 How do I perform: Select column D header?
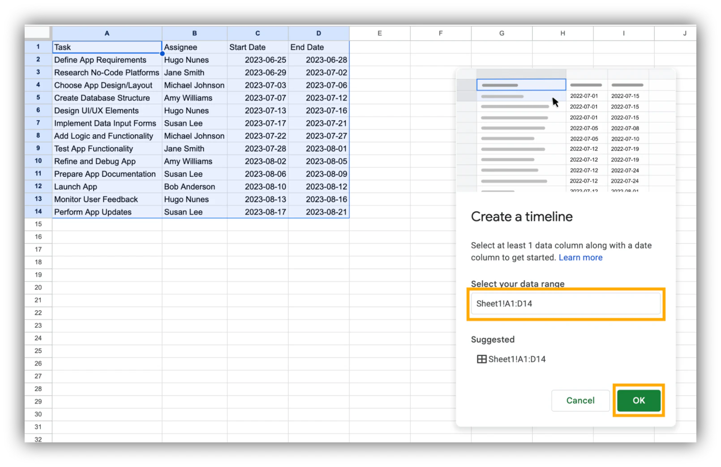click(319, 33)
